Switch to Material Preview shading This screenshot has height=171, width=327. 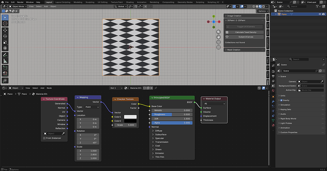(260, 7)
